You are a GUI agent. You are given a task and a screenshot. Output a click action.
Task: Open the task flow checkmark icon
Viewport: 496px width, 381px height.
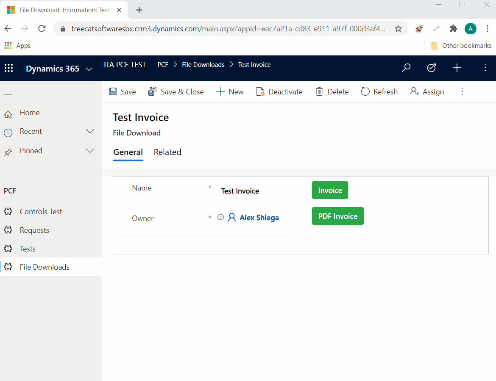click(432, 68)
